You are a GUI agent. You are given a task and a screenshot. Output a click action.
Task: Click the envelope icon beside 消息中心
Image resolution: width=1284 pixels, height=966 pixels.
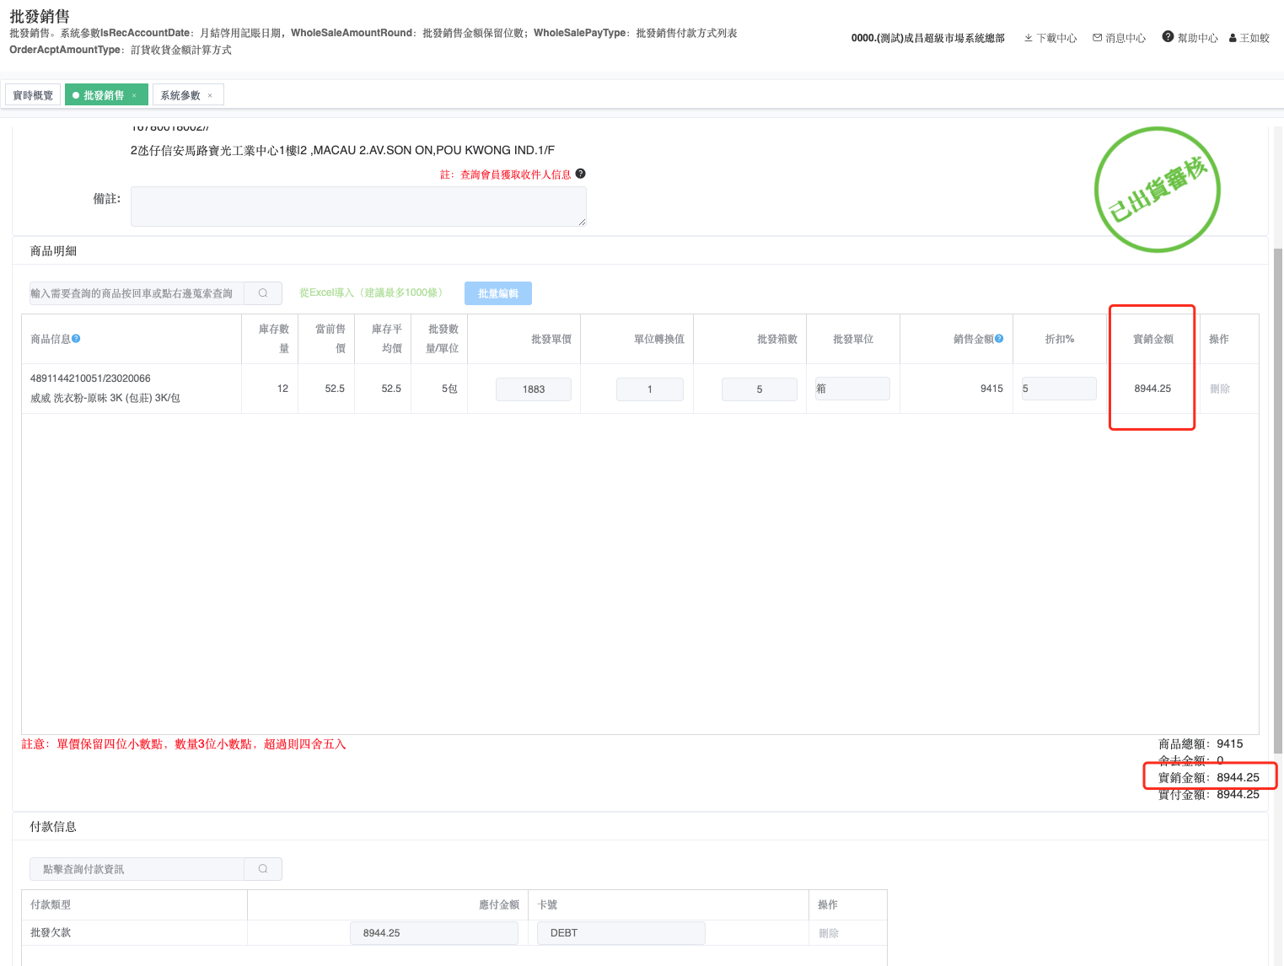coord(1097,38)
